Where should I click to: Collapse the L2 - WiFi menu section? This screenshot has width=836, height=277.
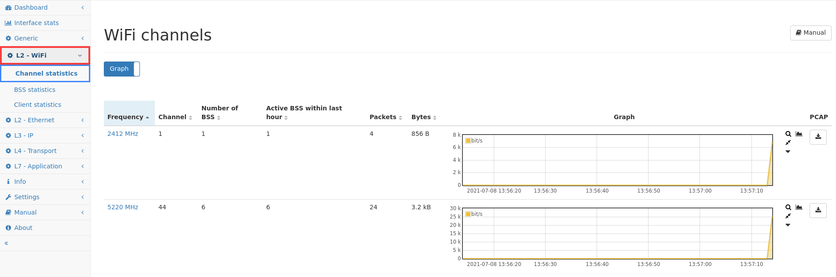tap(45, 55)
